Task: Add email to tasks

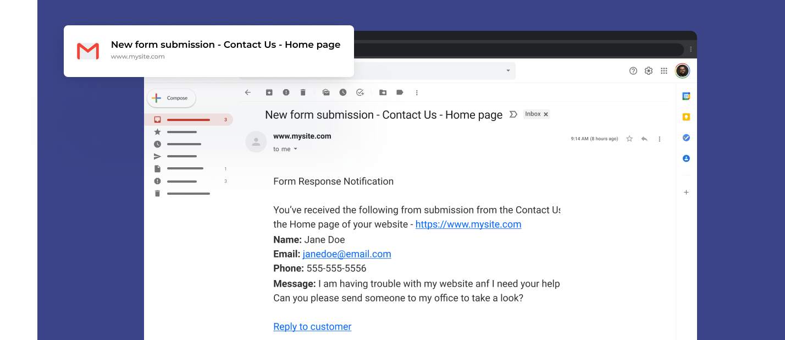Action: (360, 92)
